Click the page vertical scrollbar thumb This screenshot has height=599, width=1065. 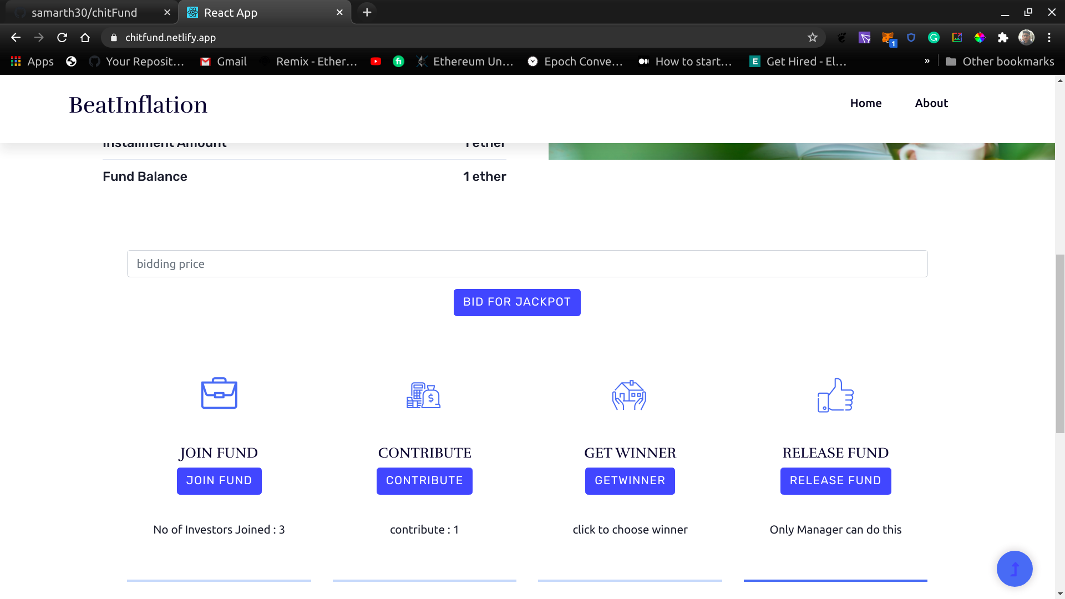[x=1060, y=344]
